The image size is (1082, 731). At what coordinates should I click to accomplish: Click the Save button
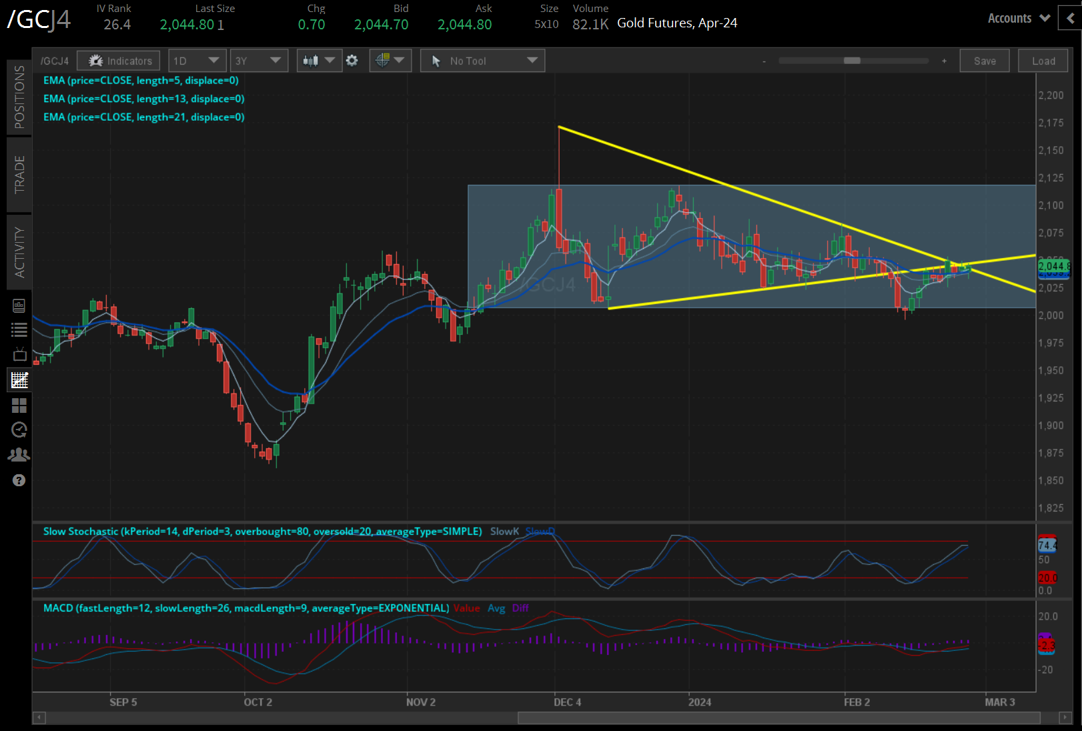[985, 61]
